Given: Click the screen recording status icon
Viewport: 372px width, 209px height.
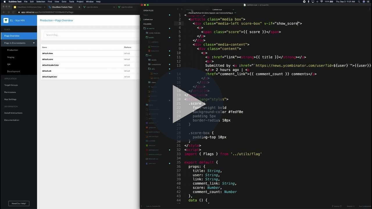Looking at the screenshot, I should tap(304, 1).
